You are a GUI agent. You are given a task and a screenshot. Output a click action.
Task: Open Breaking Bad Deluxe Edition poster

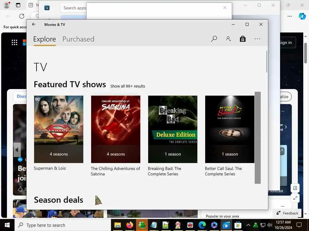click(x=173, y=129)
